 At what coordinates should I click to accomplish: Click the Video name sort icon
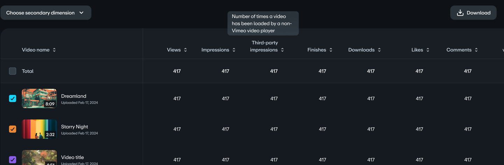54,50
